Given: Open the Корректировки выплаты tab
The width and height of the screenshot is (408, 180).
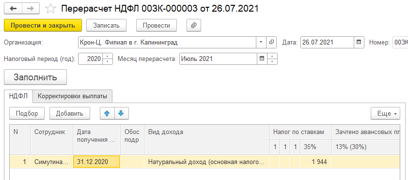Looking at the screenshot, I should [x=72, y=96].
